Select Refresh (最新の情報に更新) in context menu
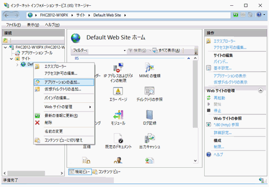This screenshot has height=187, width=269. tap(64, 115)
